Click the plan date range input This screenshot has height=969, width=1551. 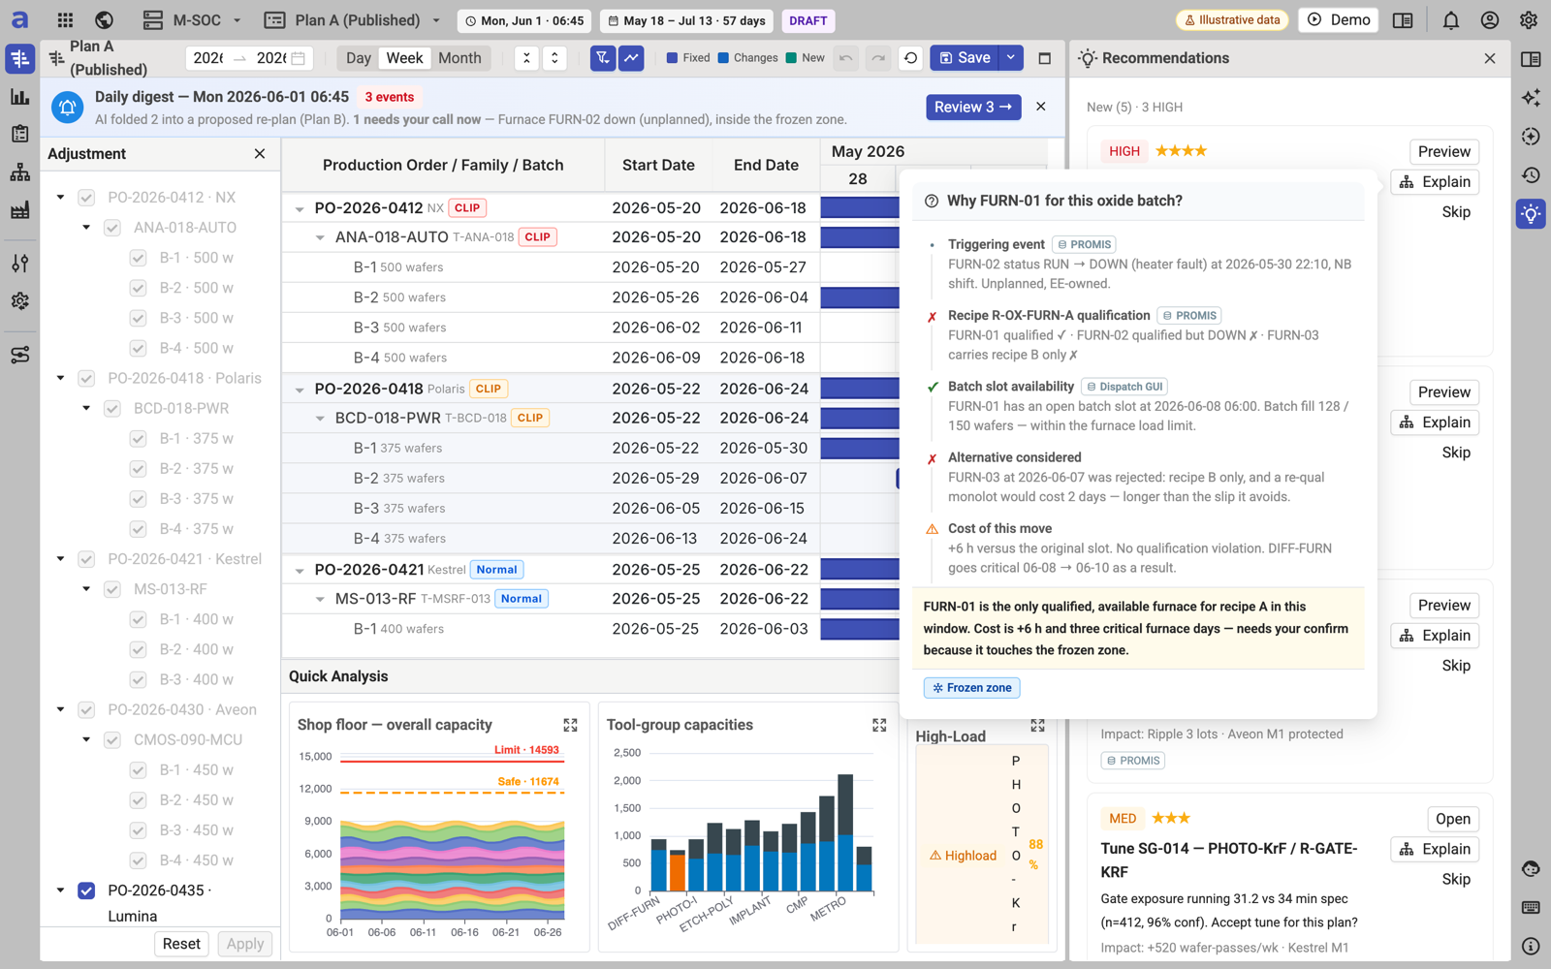coord(249,58)
